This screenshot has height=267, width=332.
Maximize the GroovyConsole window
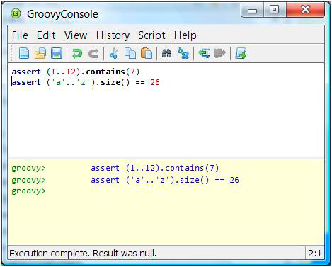tap(275, 10)
